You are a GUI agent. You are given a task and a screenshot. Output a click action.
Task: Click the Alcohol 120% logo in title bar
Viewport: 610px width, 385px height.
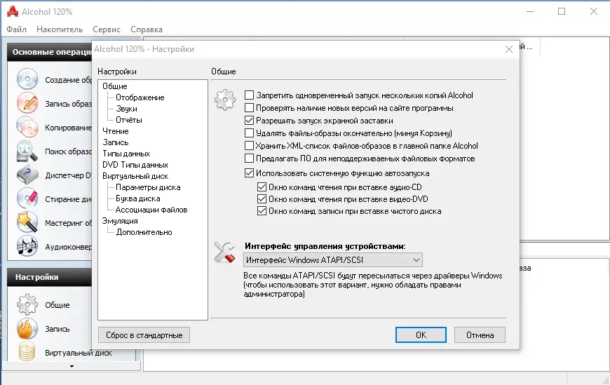pos(13,12)
